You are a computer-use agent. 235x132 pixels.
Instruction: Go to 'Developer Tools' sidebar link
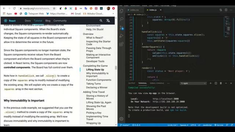[x=95, y=61]
